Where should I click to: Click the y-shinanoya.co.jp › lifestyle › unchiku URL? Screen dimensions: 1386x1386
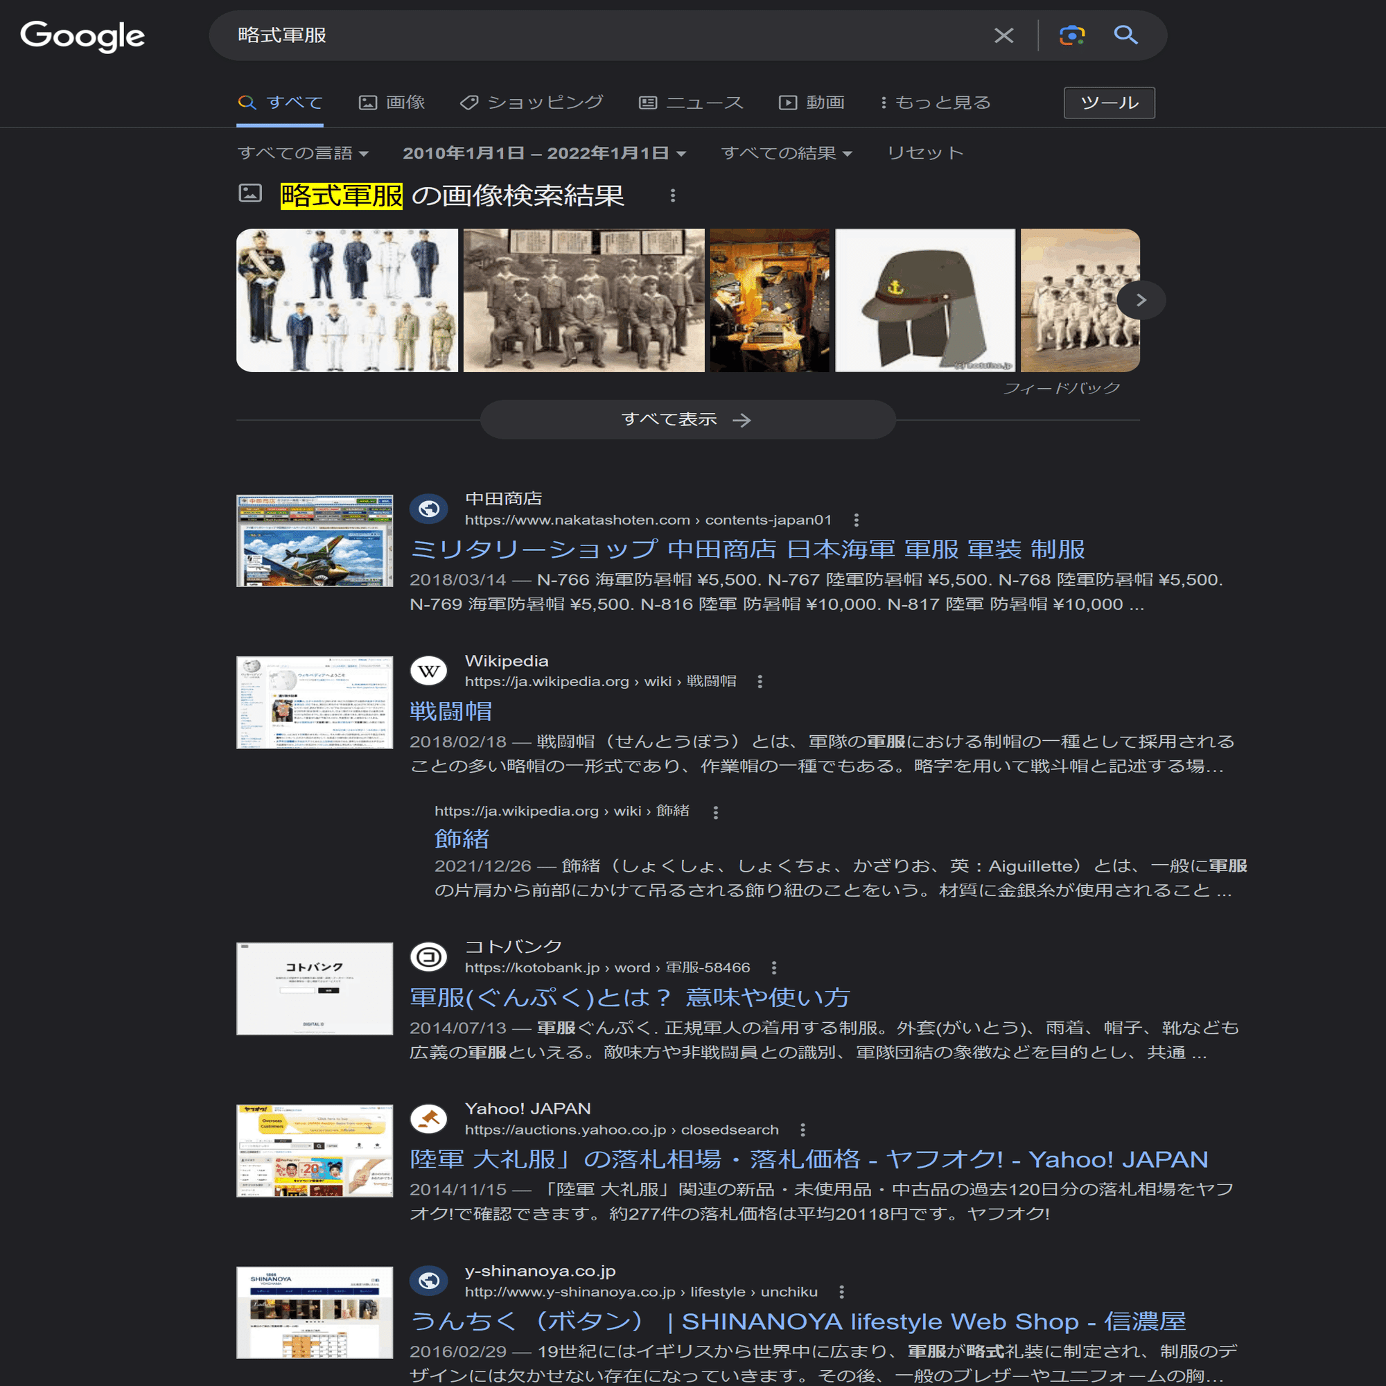tap(641, 1292)
